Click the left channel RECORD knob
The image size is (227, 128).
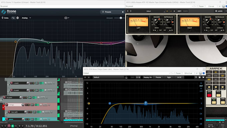(157, 22)
